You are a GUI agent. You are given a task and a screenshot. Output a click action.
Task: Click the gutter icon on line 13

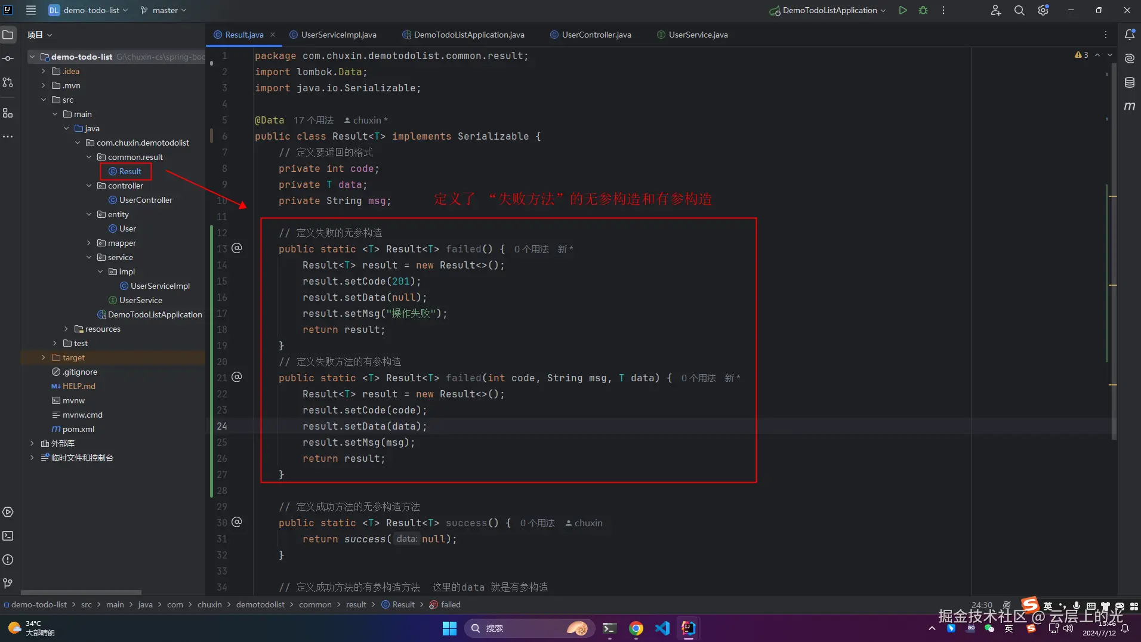point(237,248)
